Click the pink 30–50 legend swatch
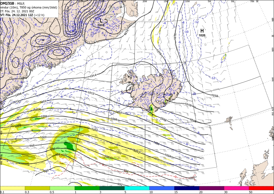Image resolution: width=274 pixels, height=194 pixels. coord(237,188)
